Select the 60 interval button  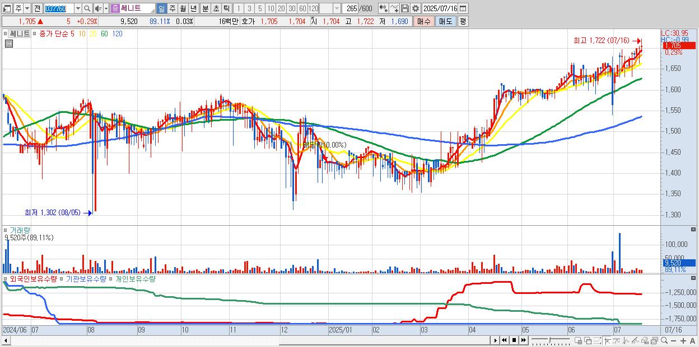pyautogui.click(x=302, y=8)
